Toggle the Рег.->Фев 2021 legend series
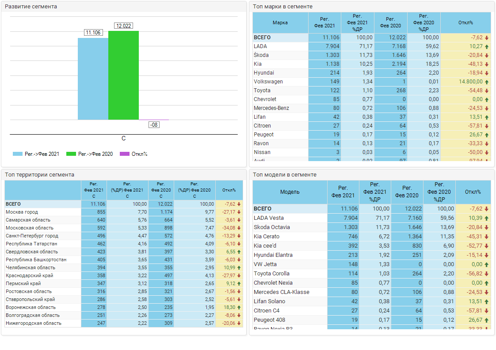 [36, 154]
